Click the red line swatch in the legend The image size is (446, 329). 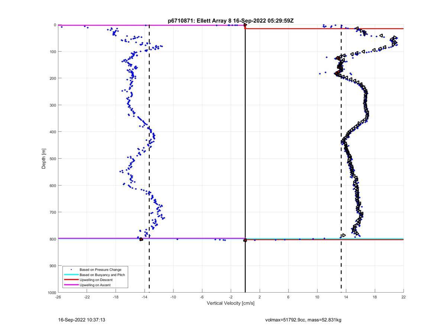pyautogui.click(x=71, y=280)
